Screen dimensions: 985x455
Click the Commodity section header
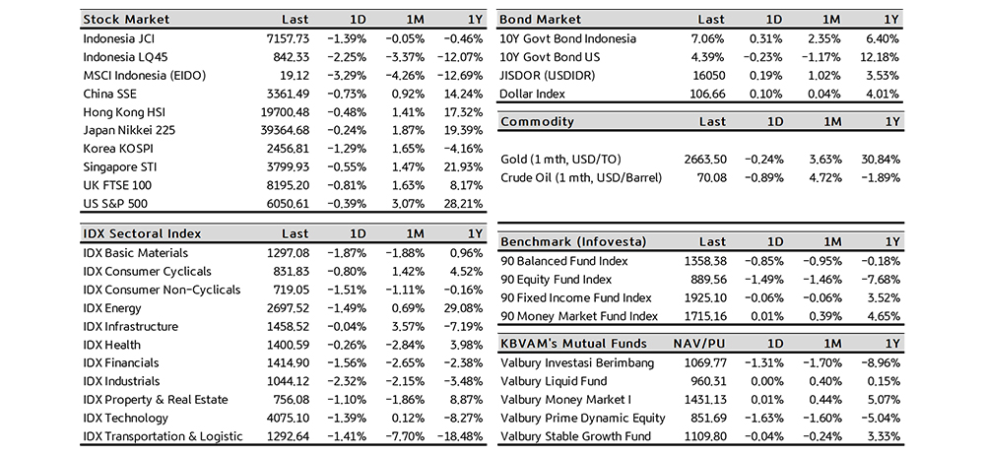pos(537,122)
